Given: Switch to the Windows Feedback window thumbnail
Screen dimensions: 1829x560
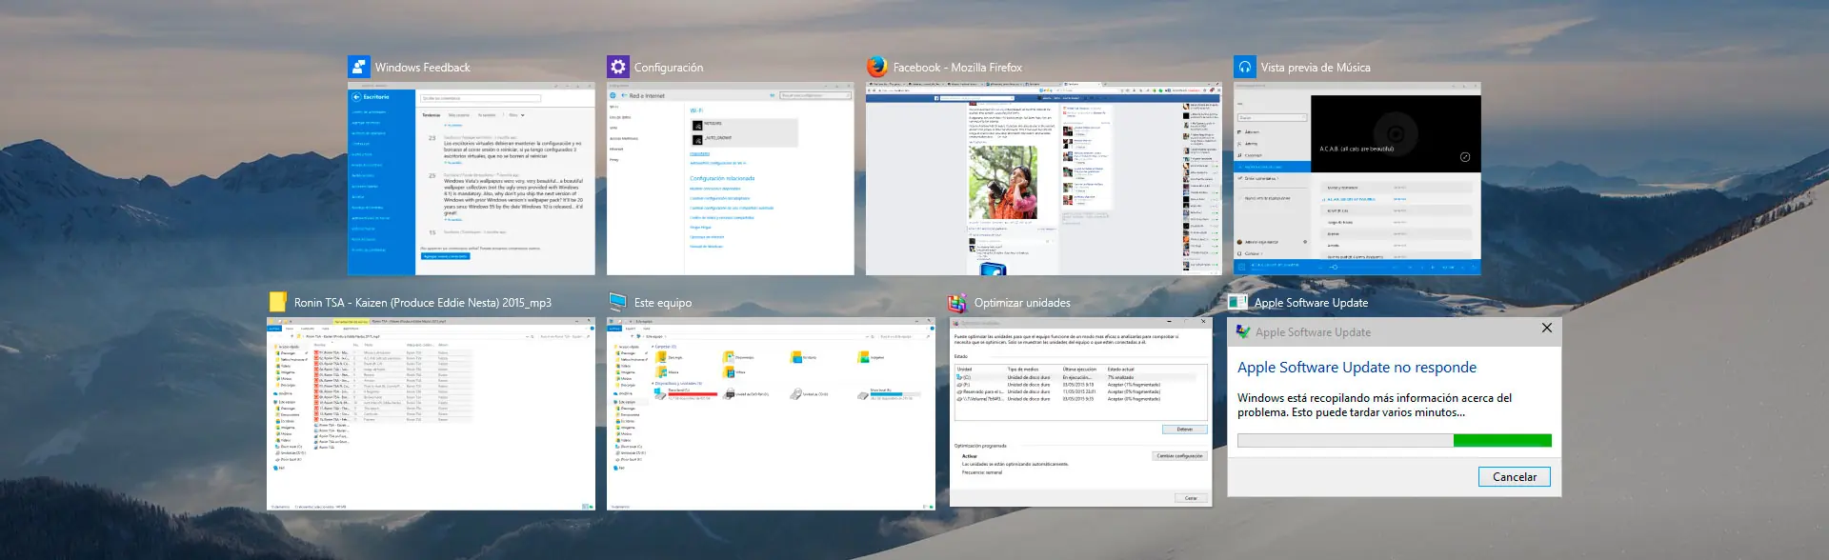Looking at the screenshot, I should point(472,179).
